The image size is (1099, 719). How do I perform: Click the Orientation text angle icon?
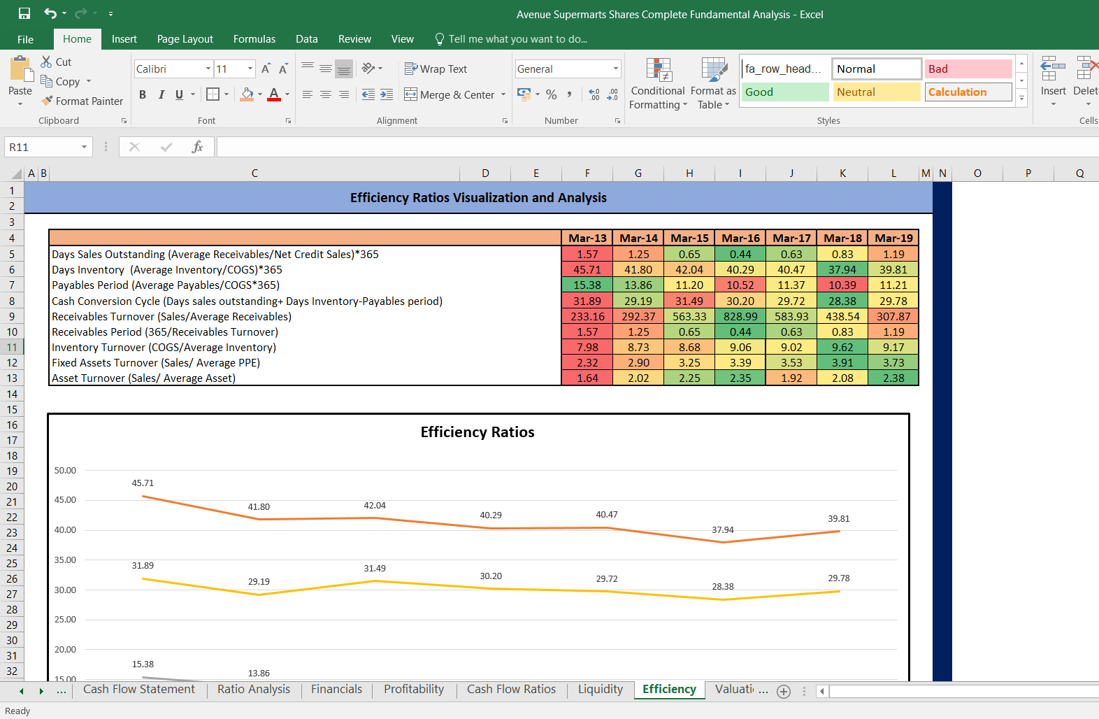click(x=369, y=68)
